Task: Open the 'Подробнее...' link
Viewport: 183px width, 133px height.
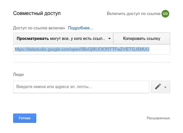Action: click(x=80, y=28)
